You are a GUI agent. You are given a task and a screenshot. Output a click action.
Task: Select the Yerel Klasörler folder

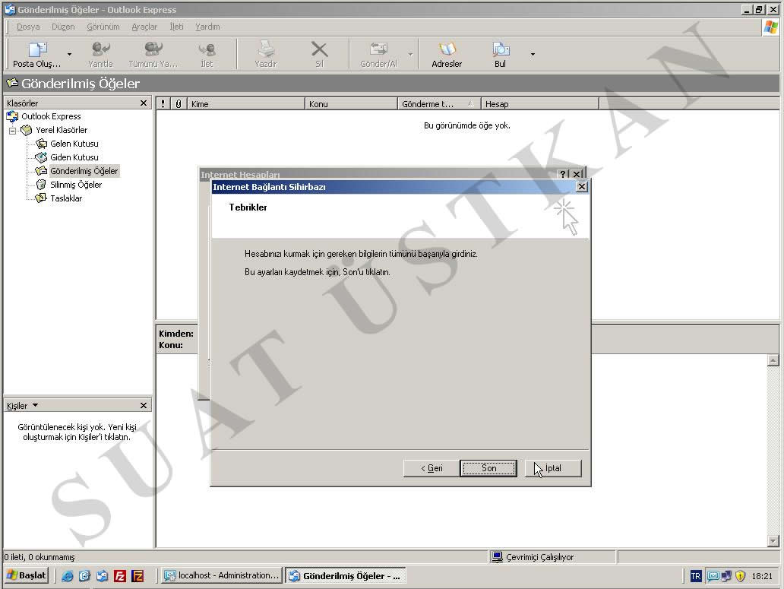(62, 130)
